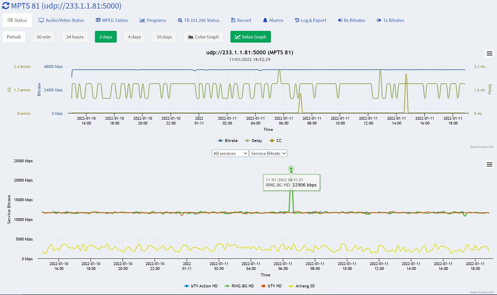
Task: Switch to Value Graph view
Action: pyautogui.click(x=251, y=37)
